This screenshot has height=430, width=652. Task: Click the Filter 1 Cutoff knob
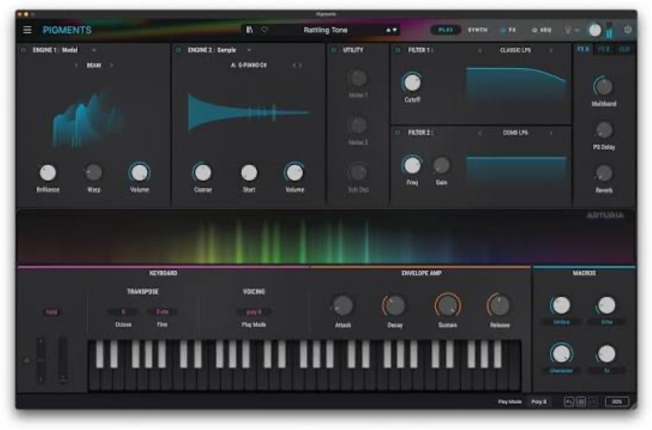point(412,82)
